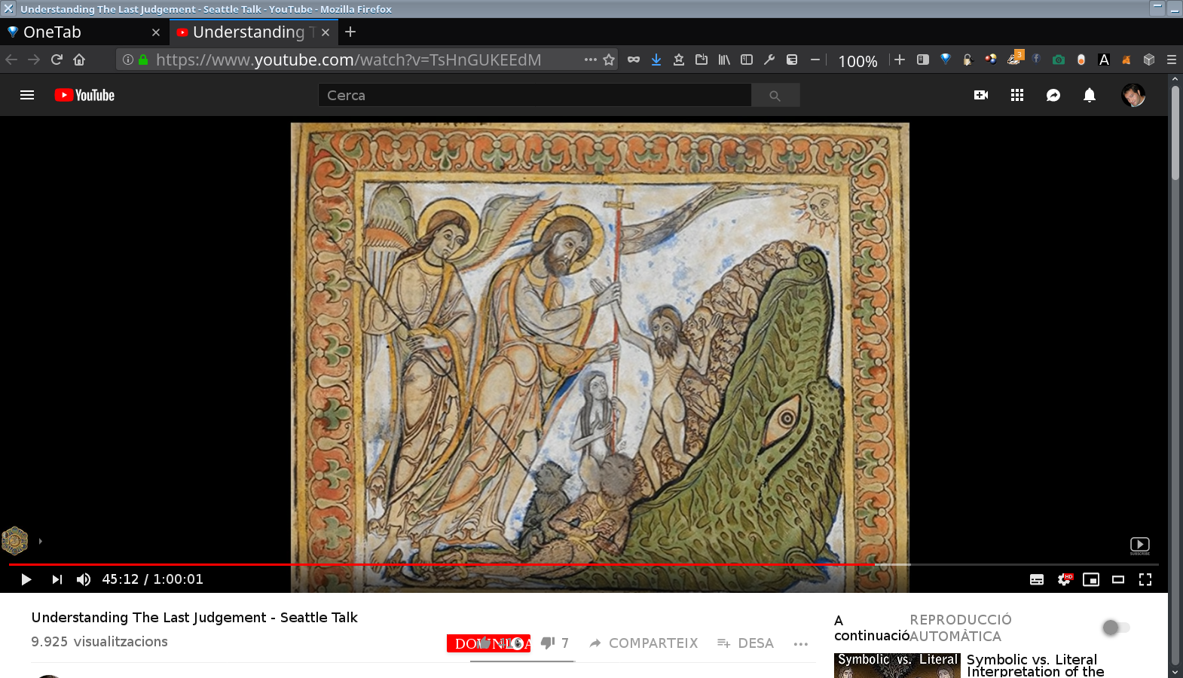Reload the page
Screen dimensions: 1183x678
pos(57,60)
